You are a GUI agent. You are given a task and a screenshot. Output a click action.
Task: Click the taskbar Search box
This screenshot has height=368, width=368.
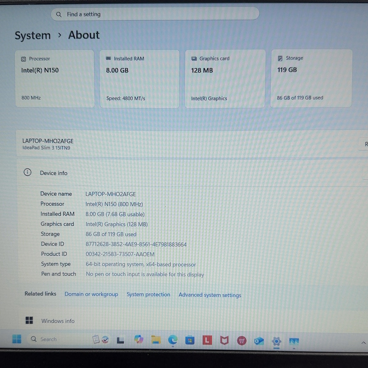pos(58,339)
